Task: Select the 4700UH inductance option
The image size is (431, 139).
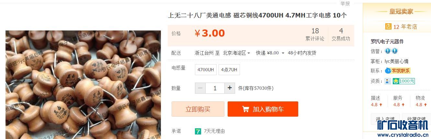Action: tap(206, 70)
